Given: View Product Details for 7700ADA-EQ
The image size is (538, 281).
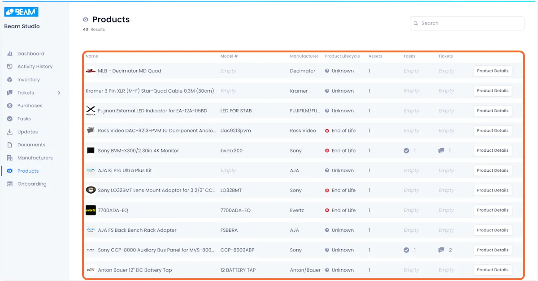Looking at the screenshot, I should point(493,210).
